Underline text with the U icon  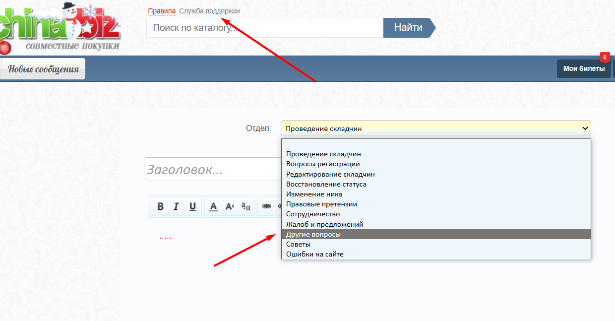pos(192,206)
